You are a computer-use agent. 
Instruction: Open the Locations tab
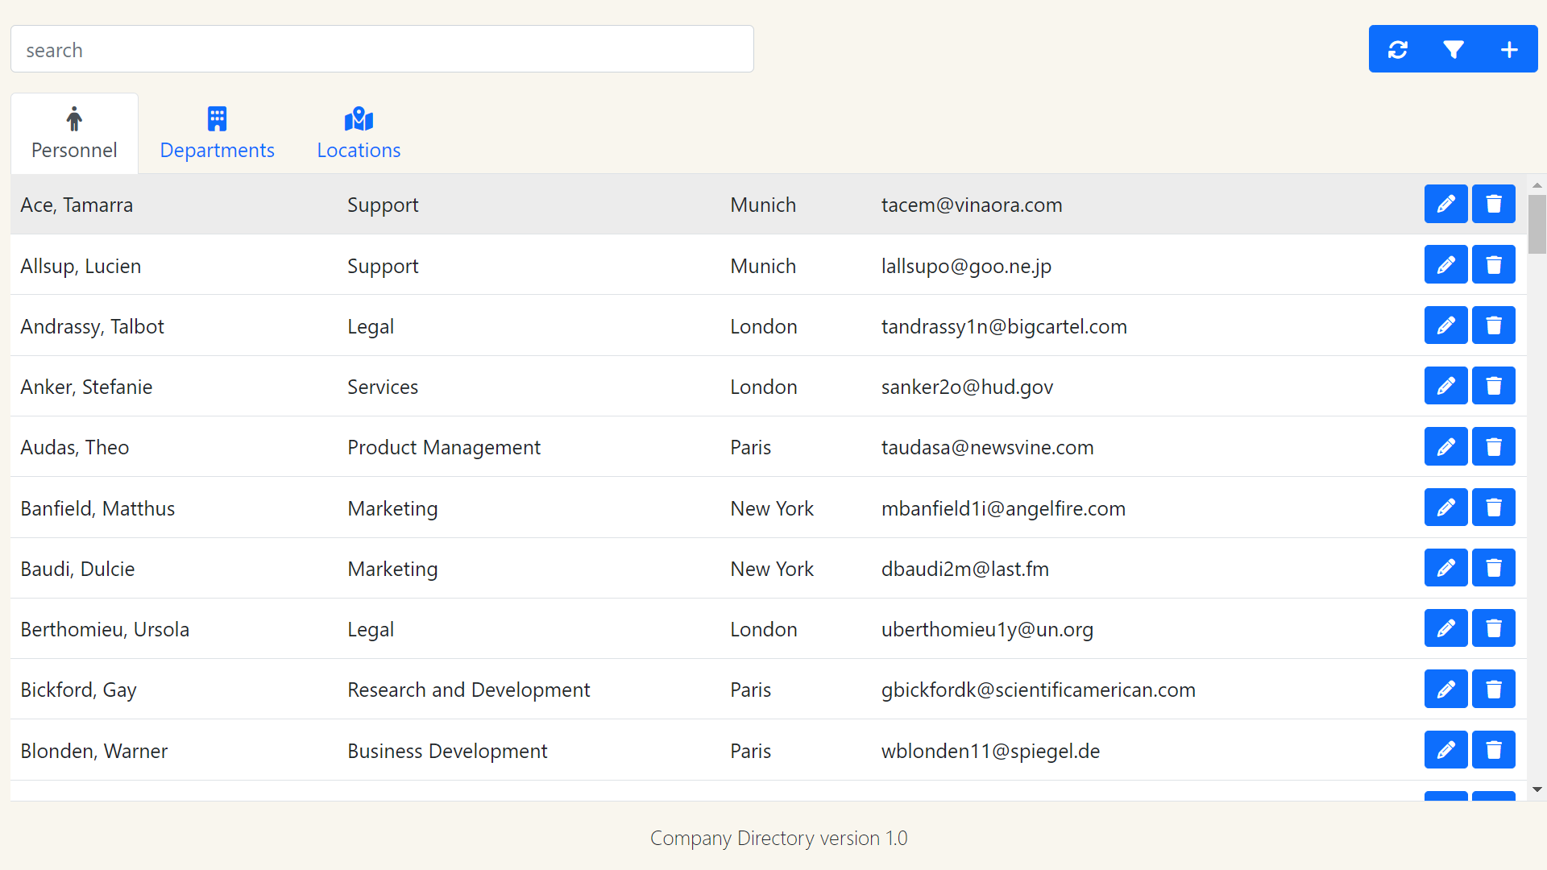coord(359,134)
